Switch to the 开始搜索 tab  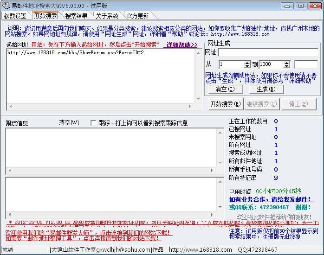(45, 16)
